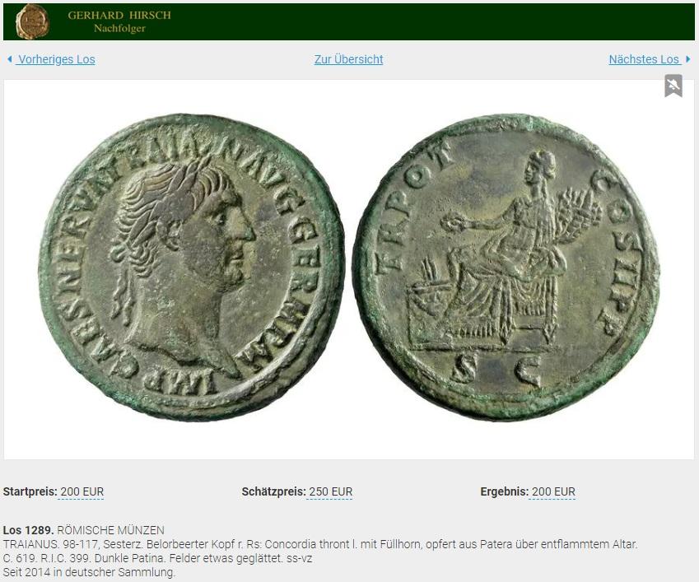Click the Los 1289 lot number heading

[x=29, y=530]
